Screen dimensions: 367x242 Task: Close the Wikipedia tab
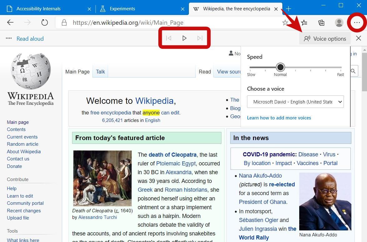276,9
